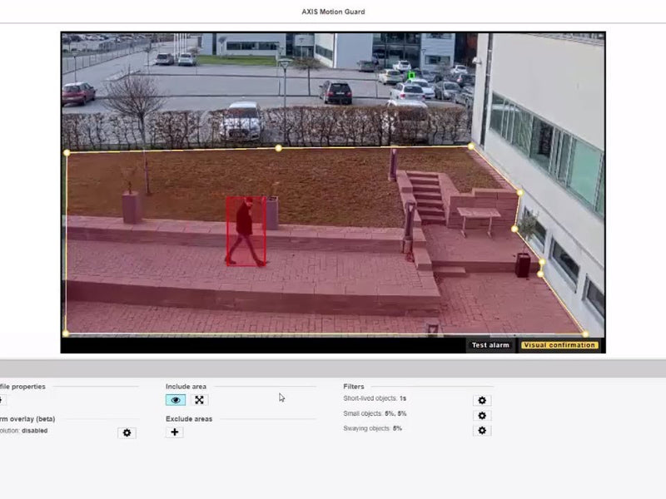Open Swaying objects filter settings gear
This screenshot has width=666, height=499.
(481, 430)
